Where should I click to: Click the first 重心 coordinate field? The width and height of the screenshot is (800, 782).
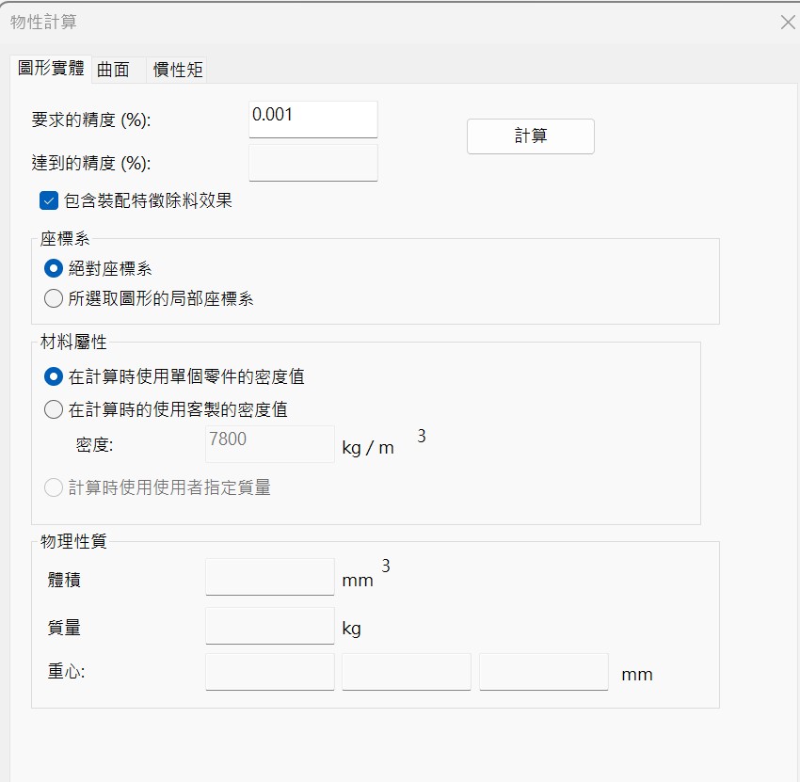[269, 672]
